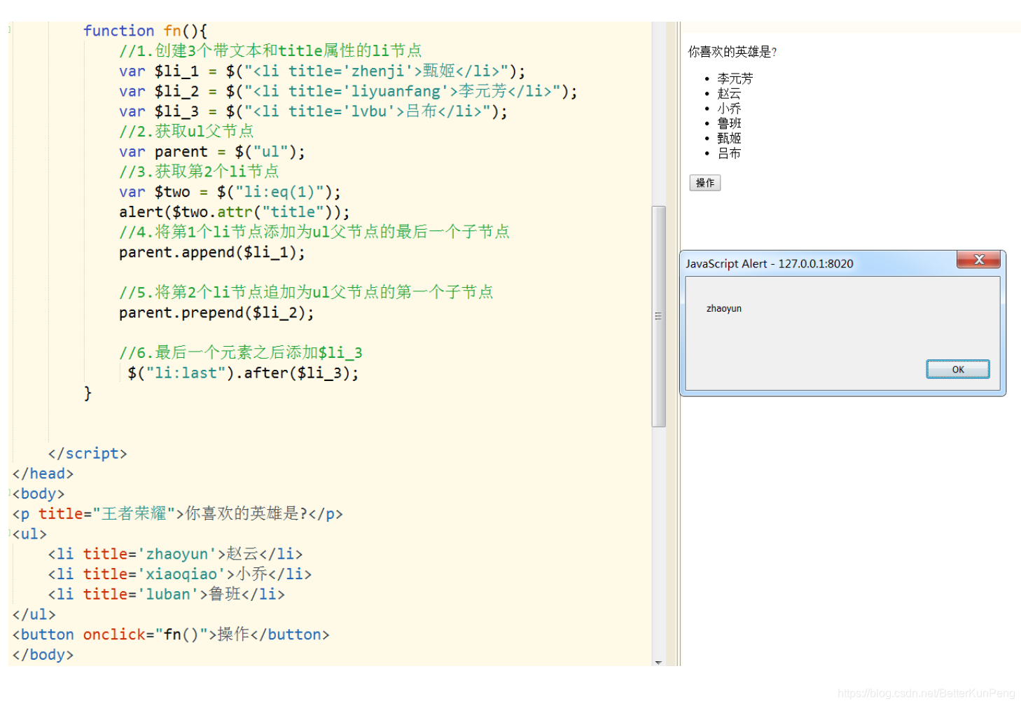This screenshot has height=706, width=1021.
Task: Select list item 鲁班 in preview
Action: tap(729, 123)
